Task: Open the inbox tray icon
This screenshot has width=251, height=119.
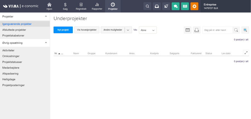Action: (157, 6)
